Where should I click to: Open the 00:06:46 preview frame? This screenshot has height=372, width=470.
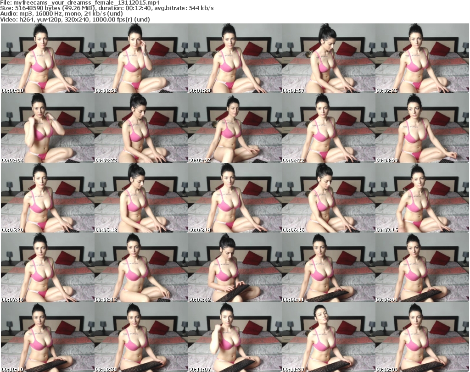click(x=328, y=198)
